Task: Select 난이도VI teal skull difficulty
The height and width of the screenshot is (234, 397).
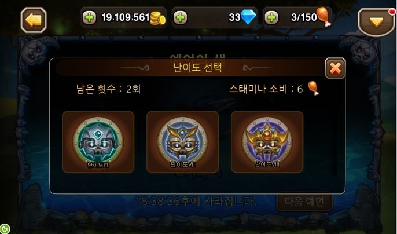Action: (x=98, y=142)
